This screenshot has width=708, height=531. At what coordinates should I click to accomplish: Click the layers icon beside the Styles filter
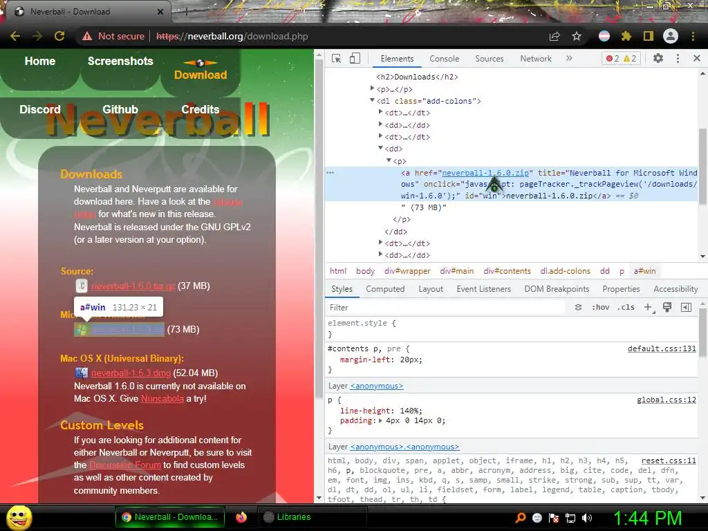tap(578, 308)
